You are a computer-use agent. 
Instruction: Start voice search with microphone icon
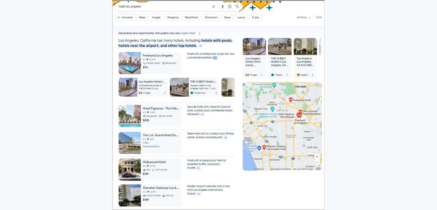pyautogui.click(x=223, y=6)
